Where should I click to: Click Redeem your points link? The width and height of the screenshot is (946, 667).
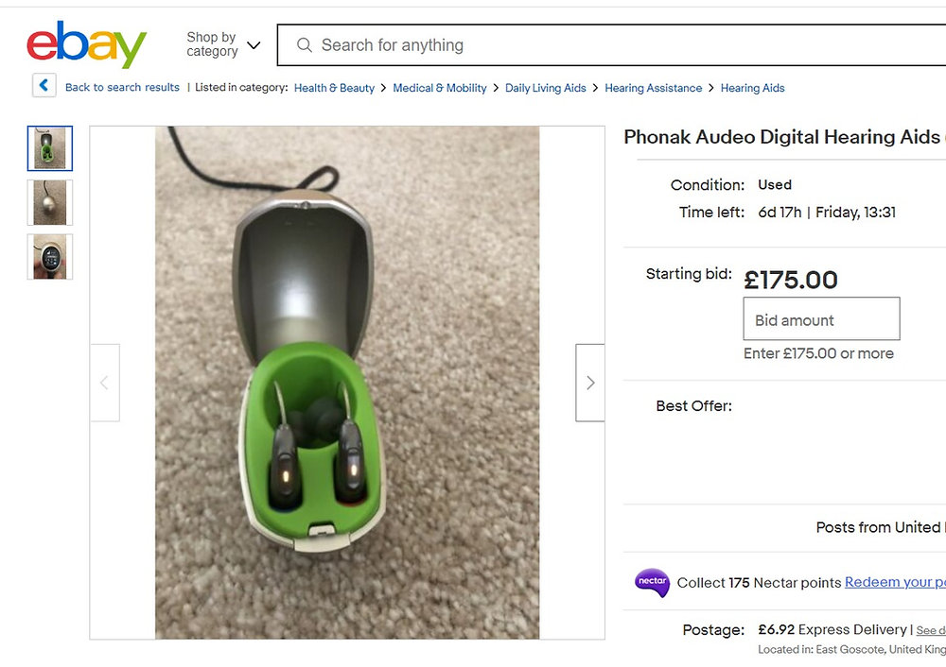tap(894, 583)
